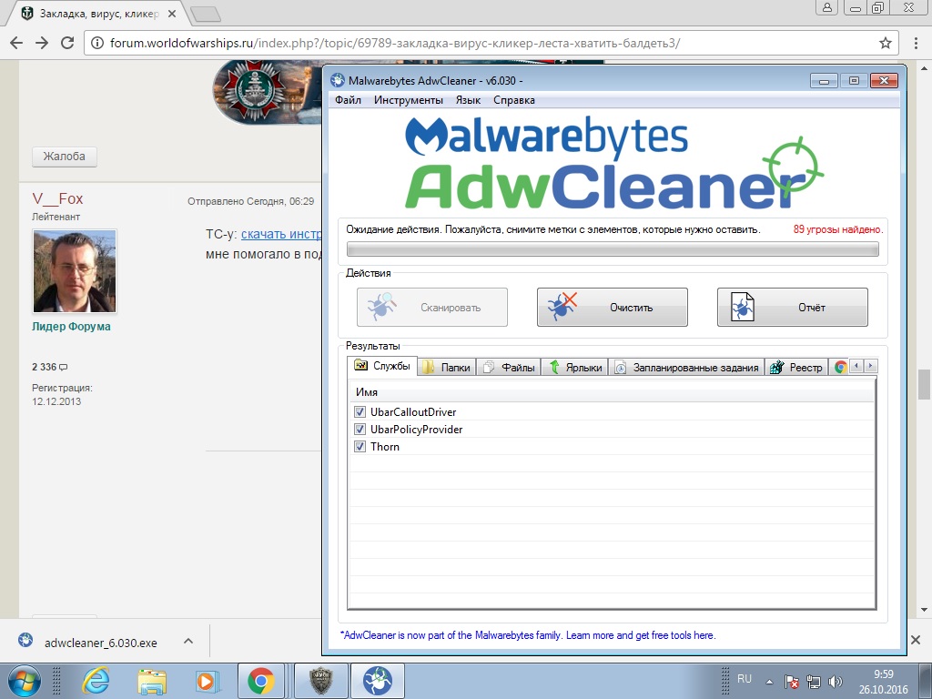Launch Internet Explorer from taskbar
Image resolution: width=932 pixels, height=699 pixels.
coord(96,681)
